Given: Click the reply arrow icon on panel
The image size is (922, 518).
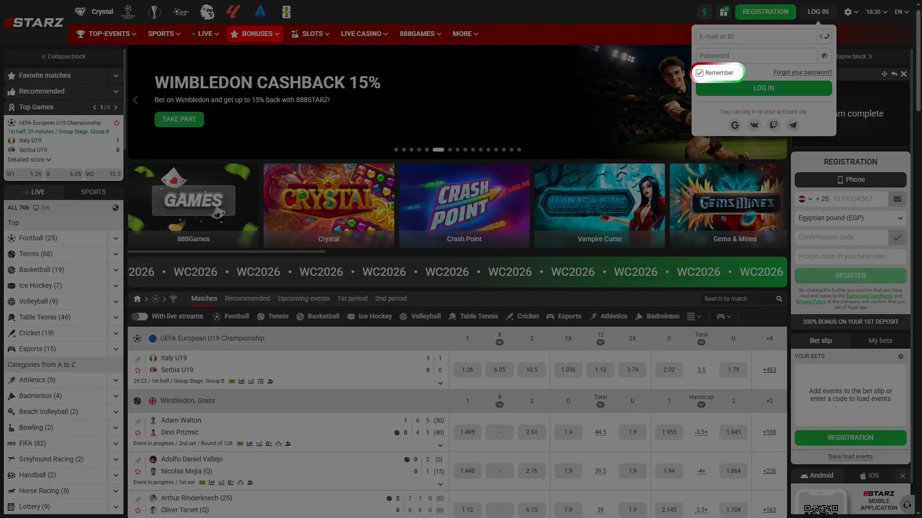Looking at the screenshot, I should point(894,74).
